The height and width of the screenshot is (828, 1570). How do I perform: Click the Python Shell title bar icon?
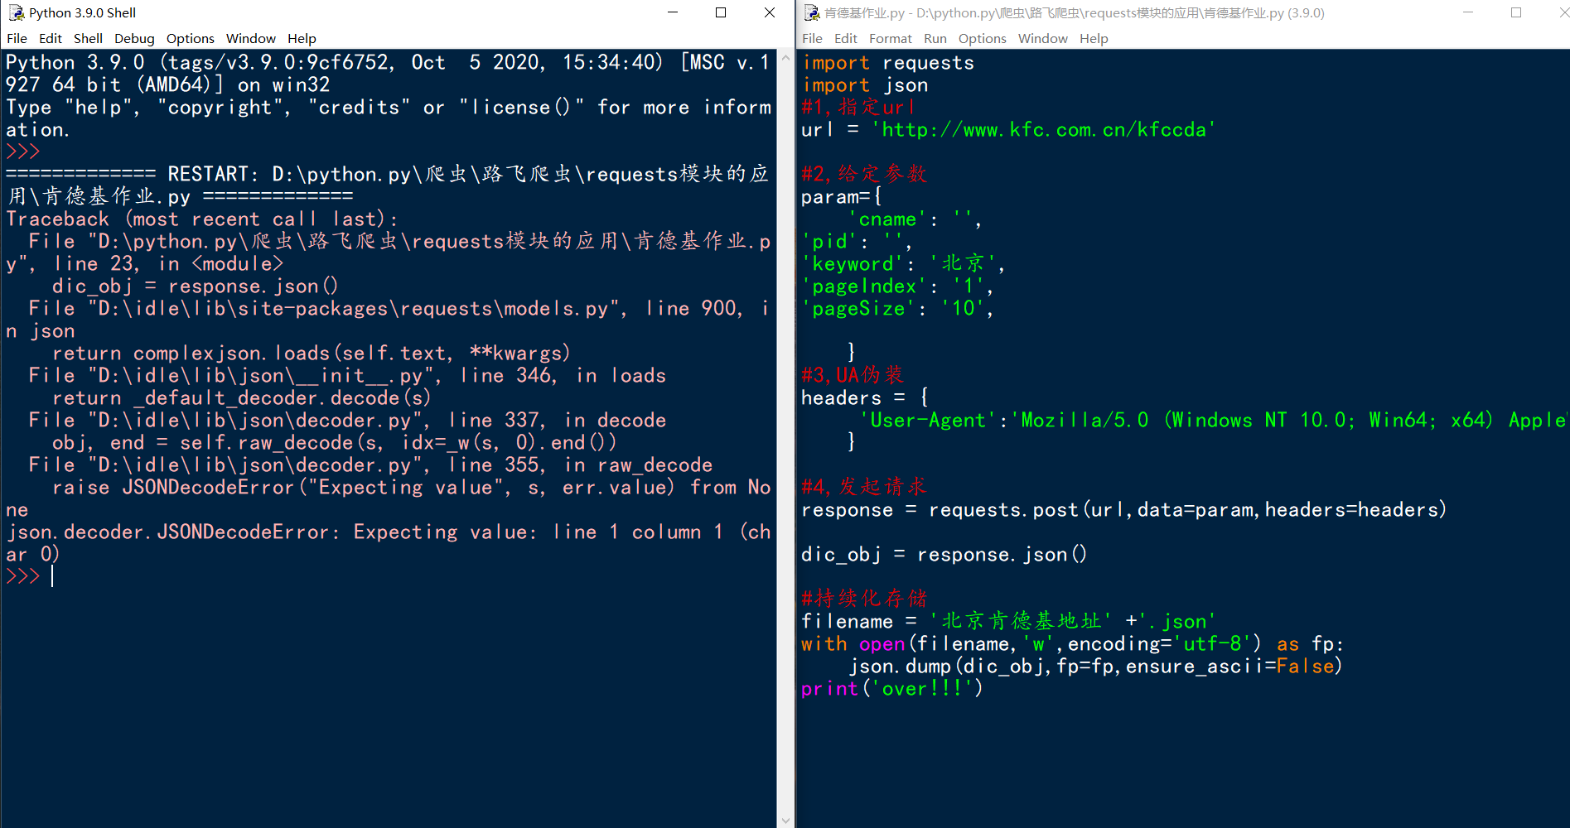click(16, 12)
